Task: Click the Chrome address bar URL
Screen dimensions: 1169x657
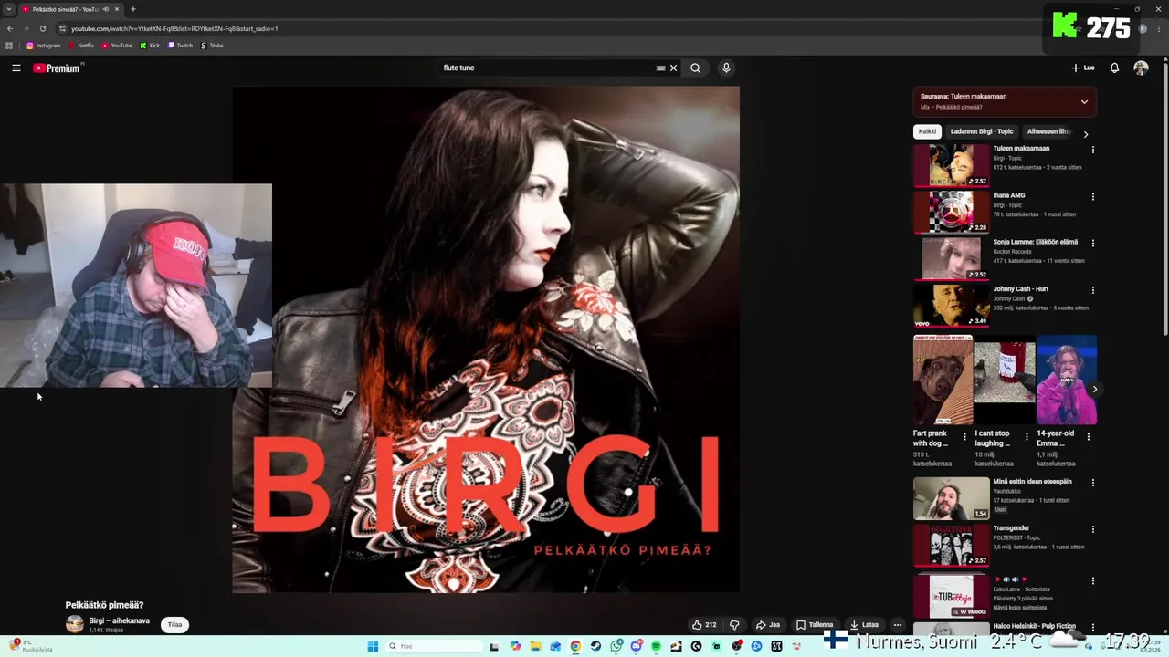Action: tap(174, 28)
